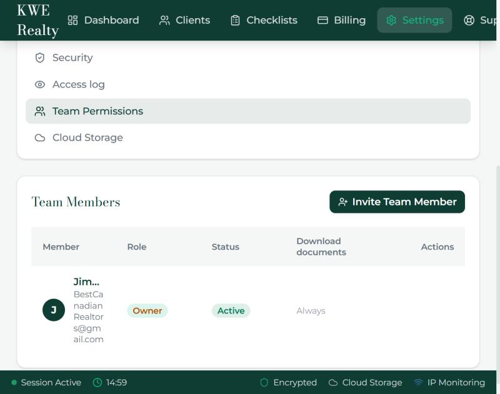Click the Security shield icon
This screenshot has height=394, width=500.
pos(40,57)
